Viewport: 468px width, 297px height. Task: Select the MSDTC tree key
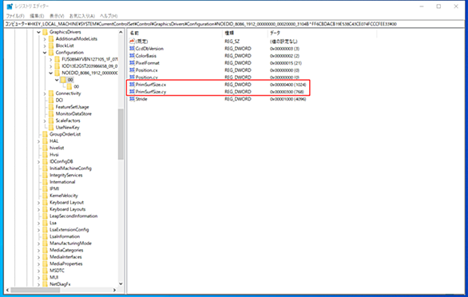[x=57, y=271]
